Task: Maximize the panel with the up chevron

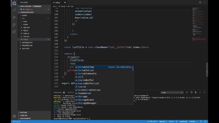Action: click(200, 92)
